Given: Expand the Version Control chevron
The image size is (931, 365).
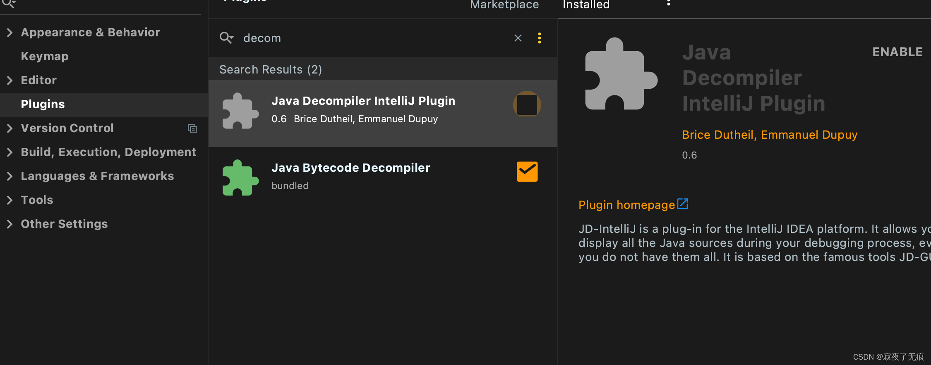Looking at the screenshot, I should (10, 128).
